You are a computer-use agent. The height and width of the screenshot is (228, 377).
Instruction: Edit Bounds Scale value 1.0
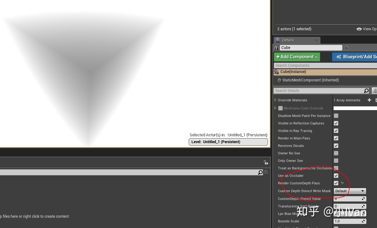[x=350, y=221]
